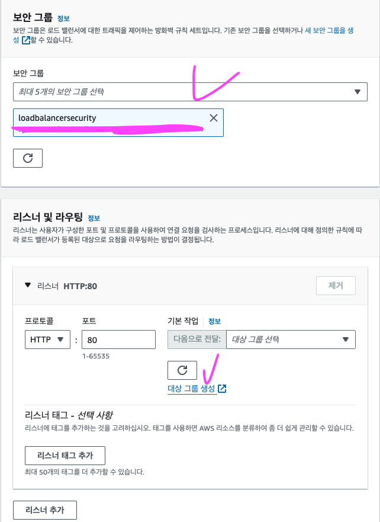The image size is (380, 522).
Task: Refresh the target groups list
Action: [182, 370]
